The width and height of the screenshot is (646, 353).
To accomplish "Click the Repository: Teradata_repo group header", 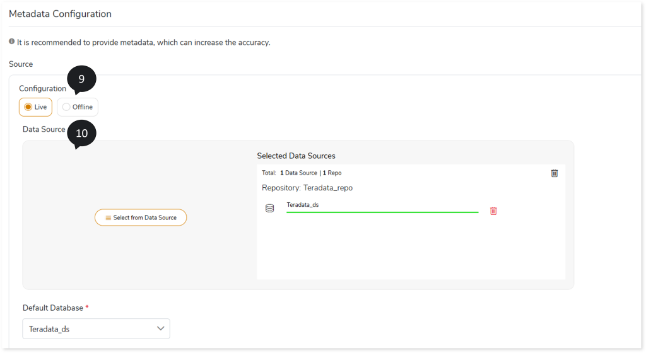I will [307, 188].
